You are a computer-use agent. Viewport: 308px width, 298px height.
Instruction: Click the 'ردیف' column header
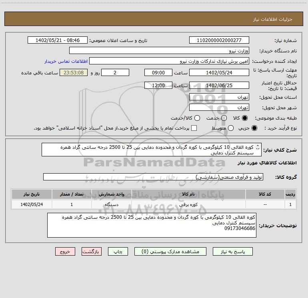(x=290, y=194)
